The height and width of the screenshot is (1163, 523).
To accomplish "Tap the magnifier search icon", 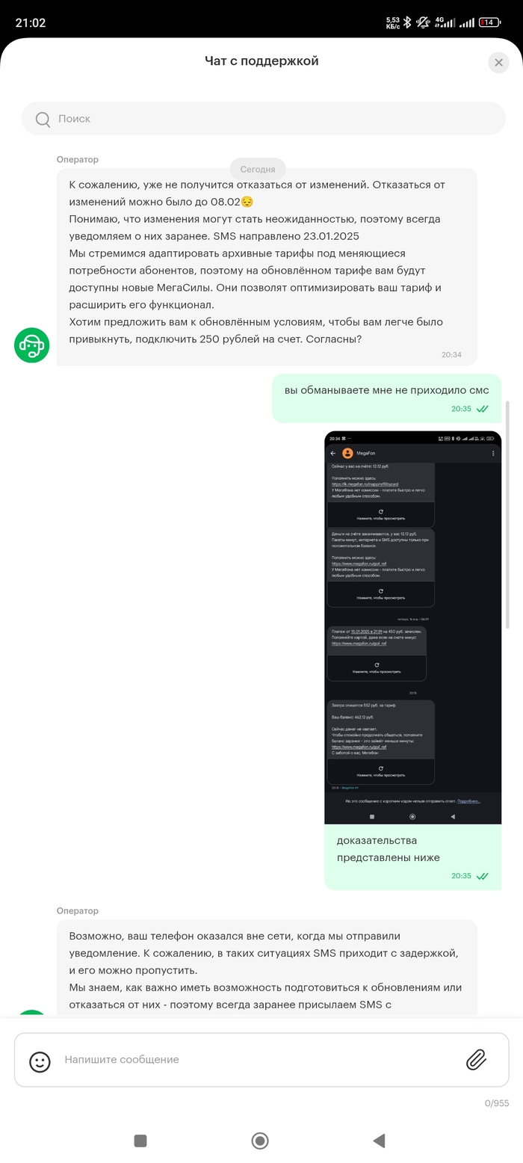I will point(43,119).
